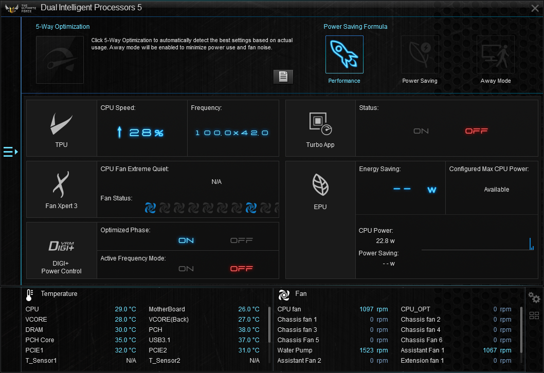This screenshot has width=544, height=373.
Task: Open the EPU panel
Action: point(320,220)
